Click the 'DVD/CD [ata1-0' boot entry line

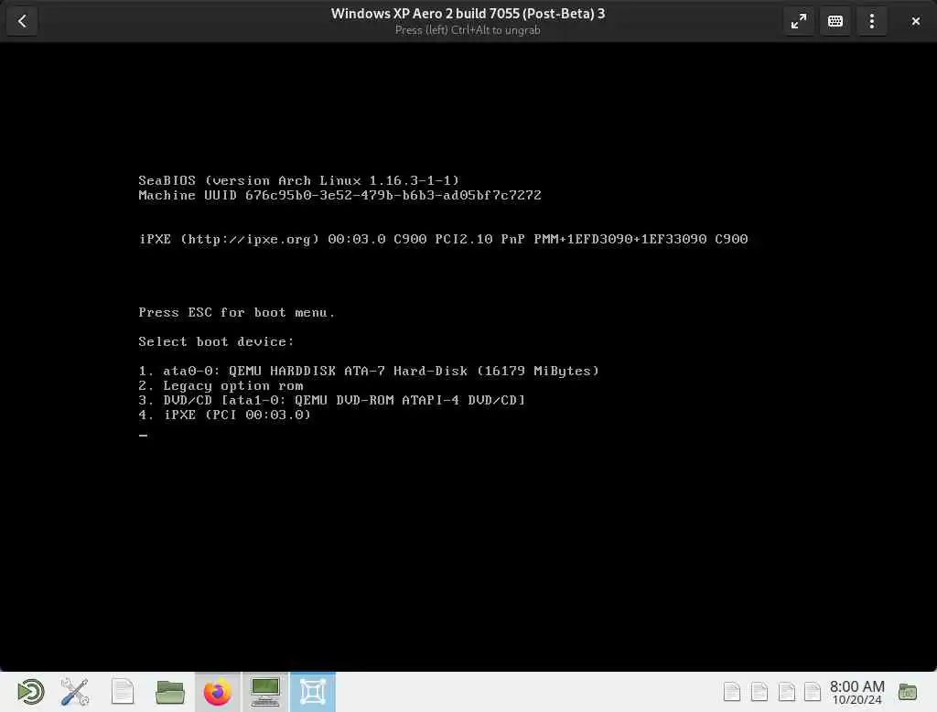[x=331, y=400]
